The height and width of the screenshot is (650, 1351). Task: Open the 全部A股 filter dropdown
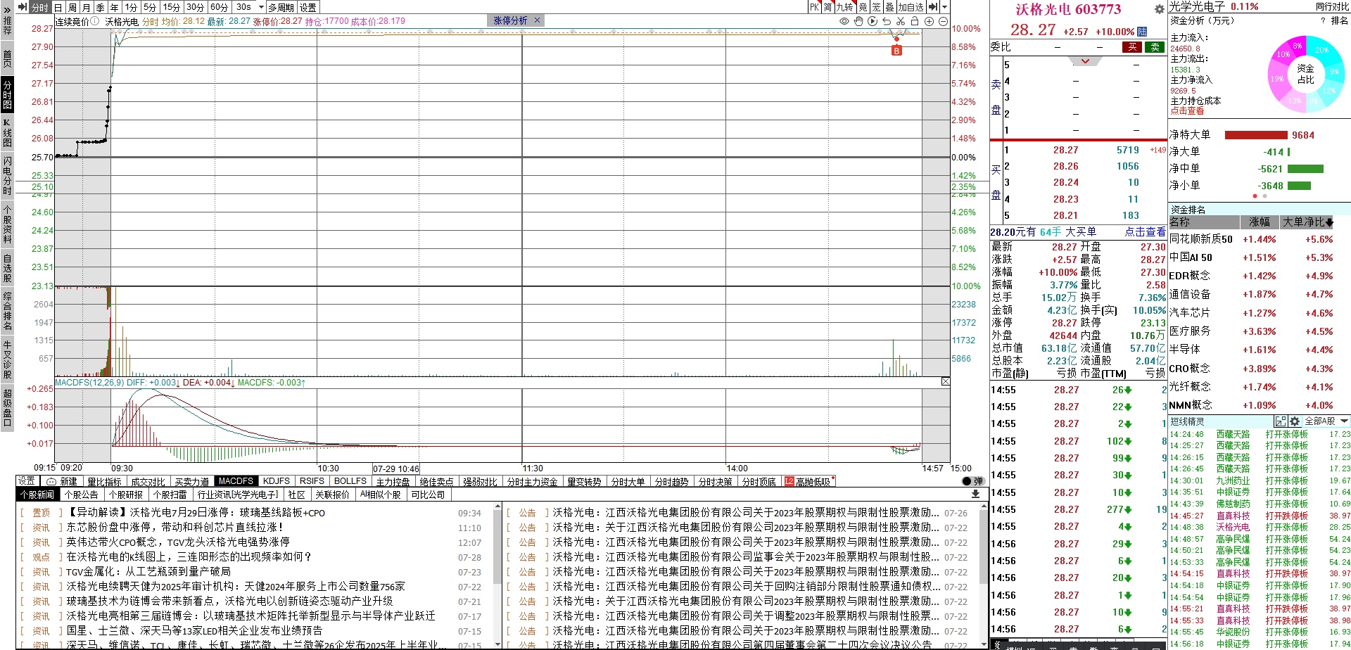[1326, 421]
